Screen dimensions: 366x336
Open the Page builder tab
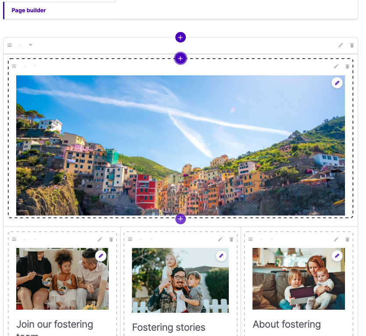click(28, 10)
